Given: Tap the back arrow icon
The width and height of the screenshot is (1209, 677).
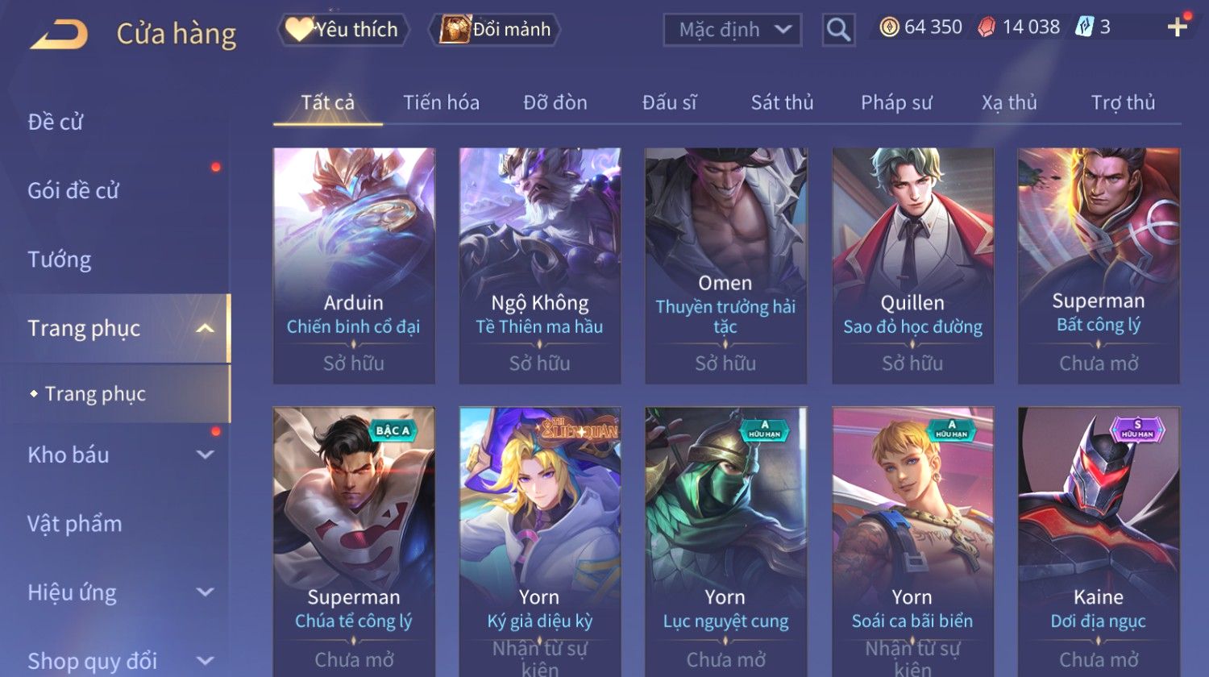Looking at the screenshot, I should coord(59,34).
